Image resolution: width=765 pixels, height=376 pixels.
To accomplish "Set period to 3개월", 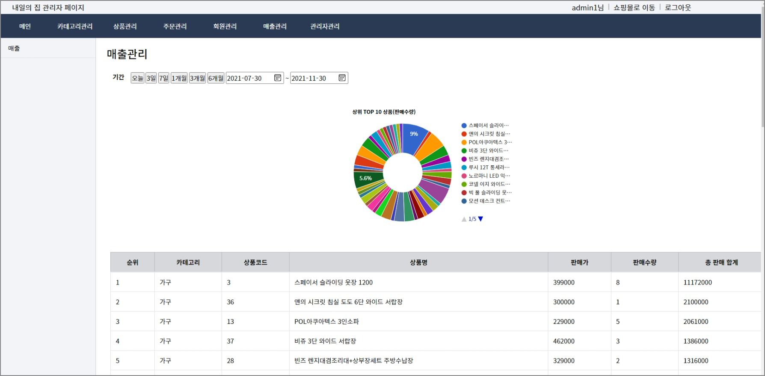I will (x=197, y=78).
